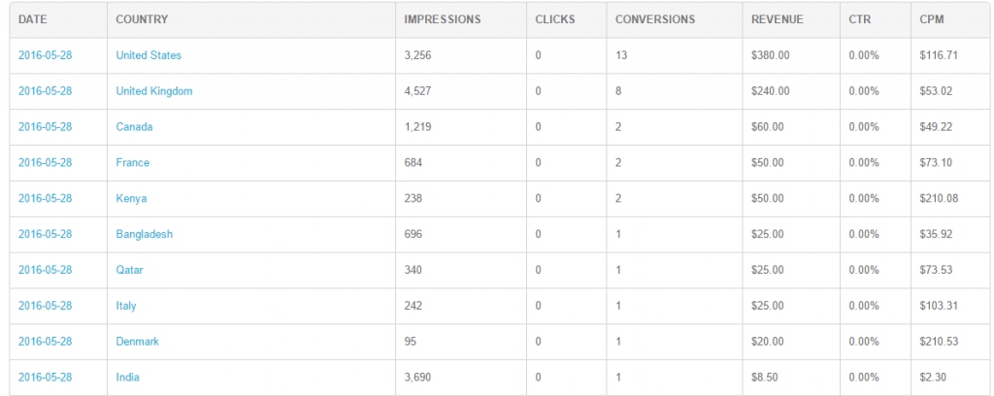Sort by the CONVERSIONS column header
This screenshot has width=994, height=396.
point(655,19)
